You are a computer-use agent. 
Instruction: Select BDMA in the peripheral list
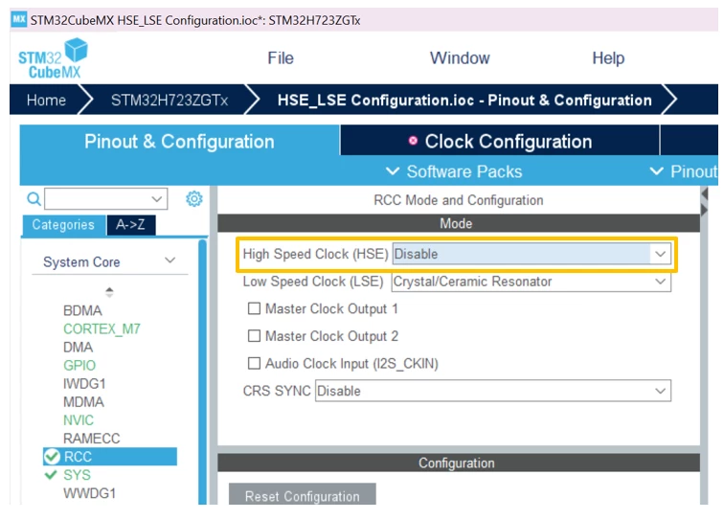click(82, 310)
